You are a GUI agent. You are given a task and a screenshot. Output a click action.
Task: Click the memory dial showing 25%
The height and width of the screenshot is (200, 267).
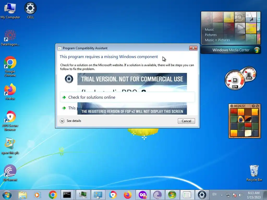click(249, 74)
